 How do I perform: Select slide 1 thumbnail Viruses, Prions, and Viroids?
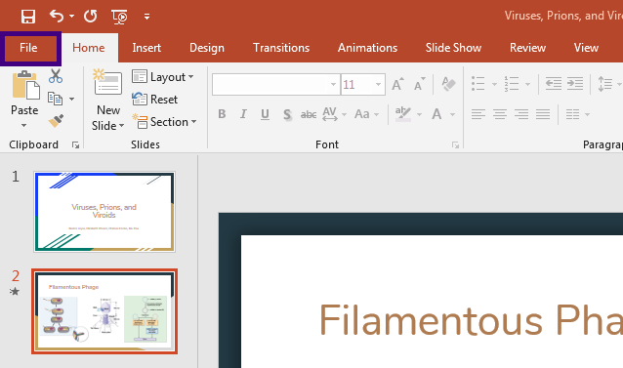104,212
